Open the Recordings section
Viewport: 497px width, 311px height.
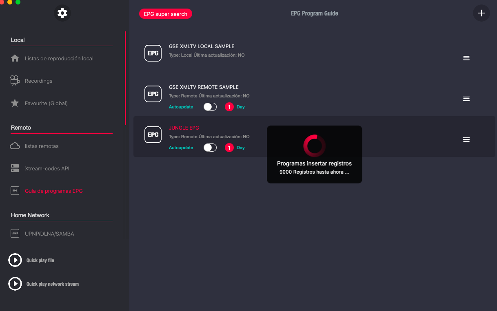[38, 81]
